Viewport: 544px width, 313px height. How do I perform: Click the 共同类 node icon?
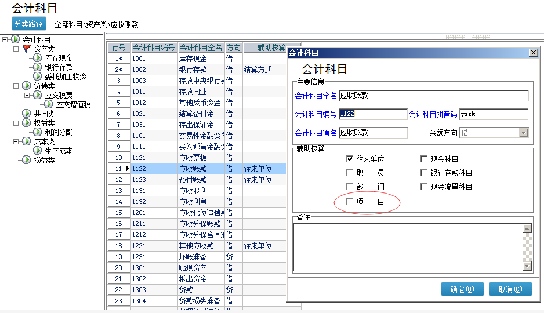26,113
